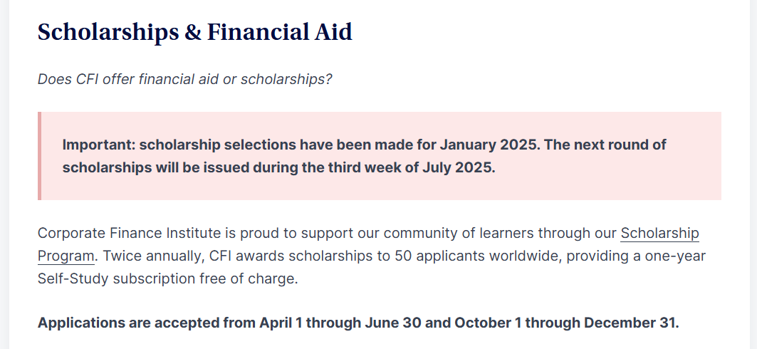Click "April 1" in the application dates line
The height and width of the screenshot is (349, 757).
[x=281, y=323]
